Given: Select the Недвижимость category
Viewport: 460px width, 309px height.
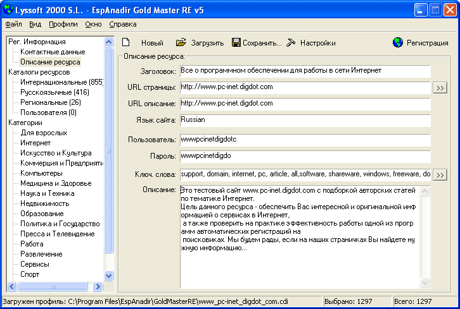Looking at the screenshot, I should (x=44, y=203).
